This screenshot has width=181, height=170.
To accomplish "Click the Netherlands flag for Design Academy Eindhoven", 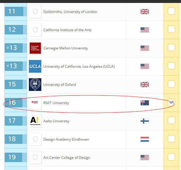I will click(x=145, y=139).
